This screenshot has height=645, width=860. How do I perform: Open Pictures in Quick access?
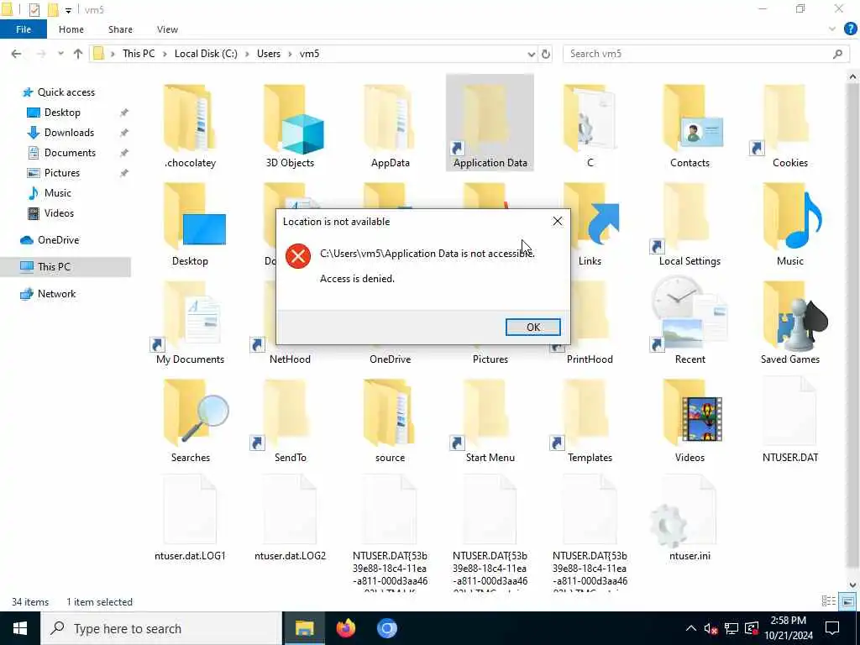[x=62, y=173]
